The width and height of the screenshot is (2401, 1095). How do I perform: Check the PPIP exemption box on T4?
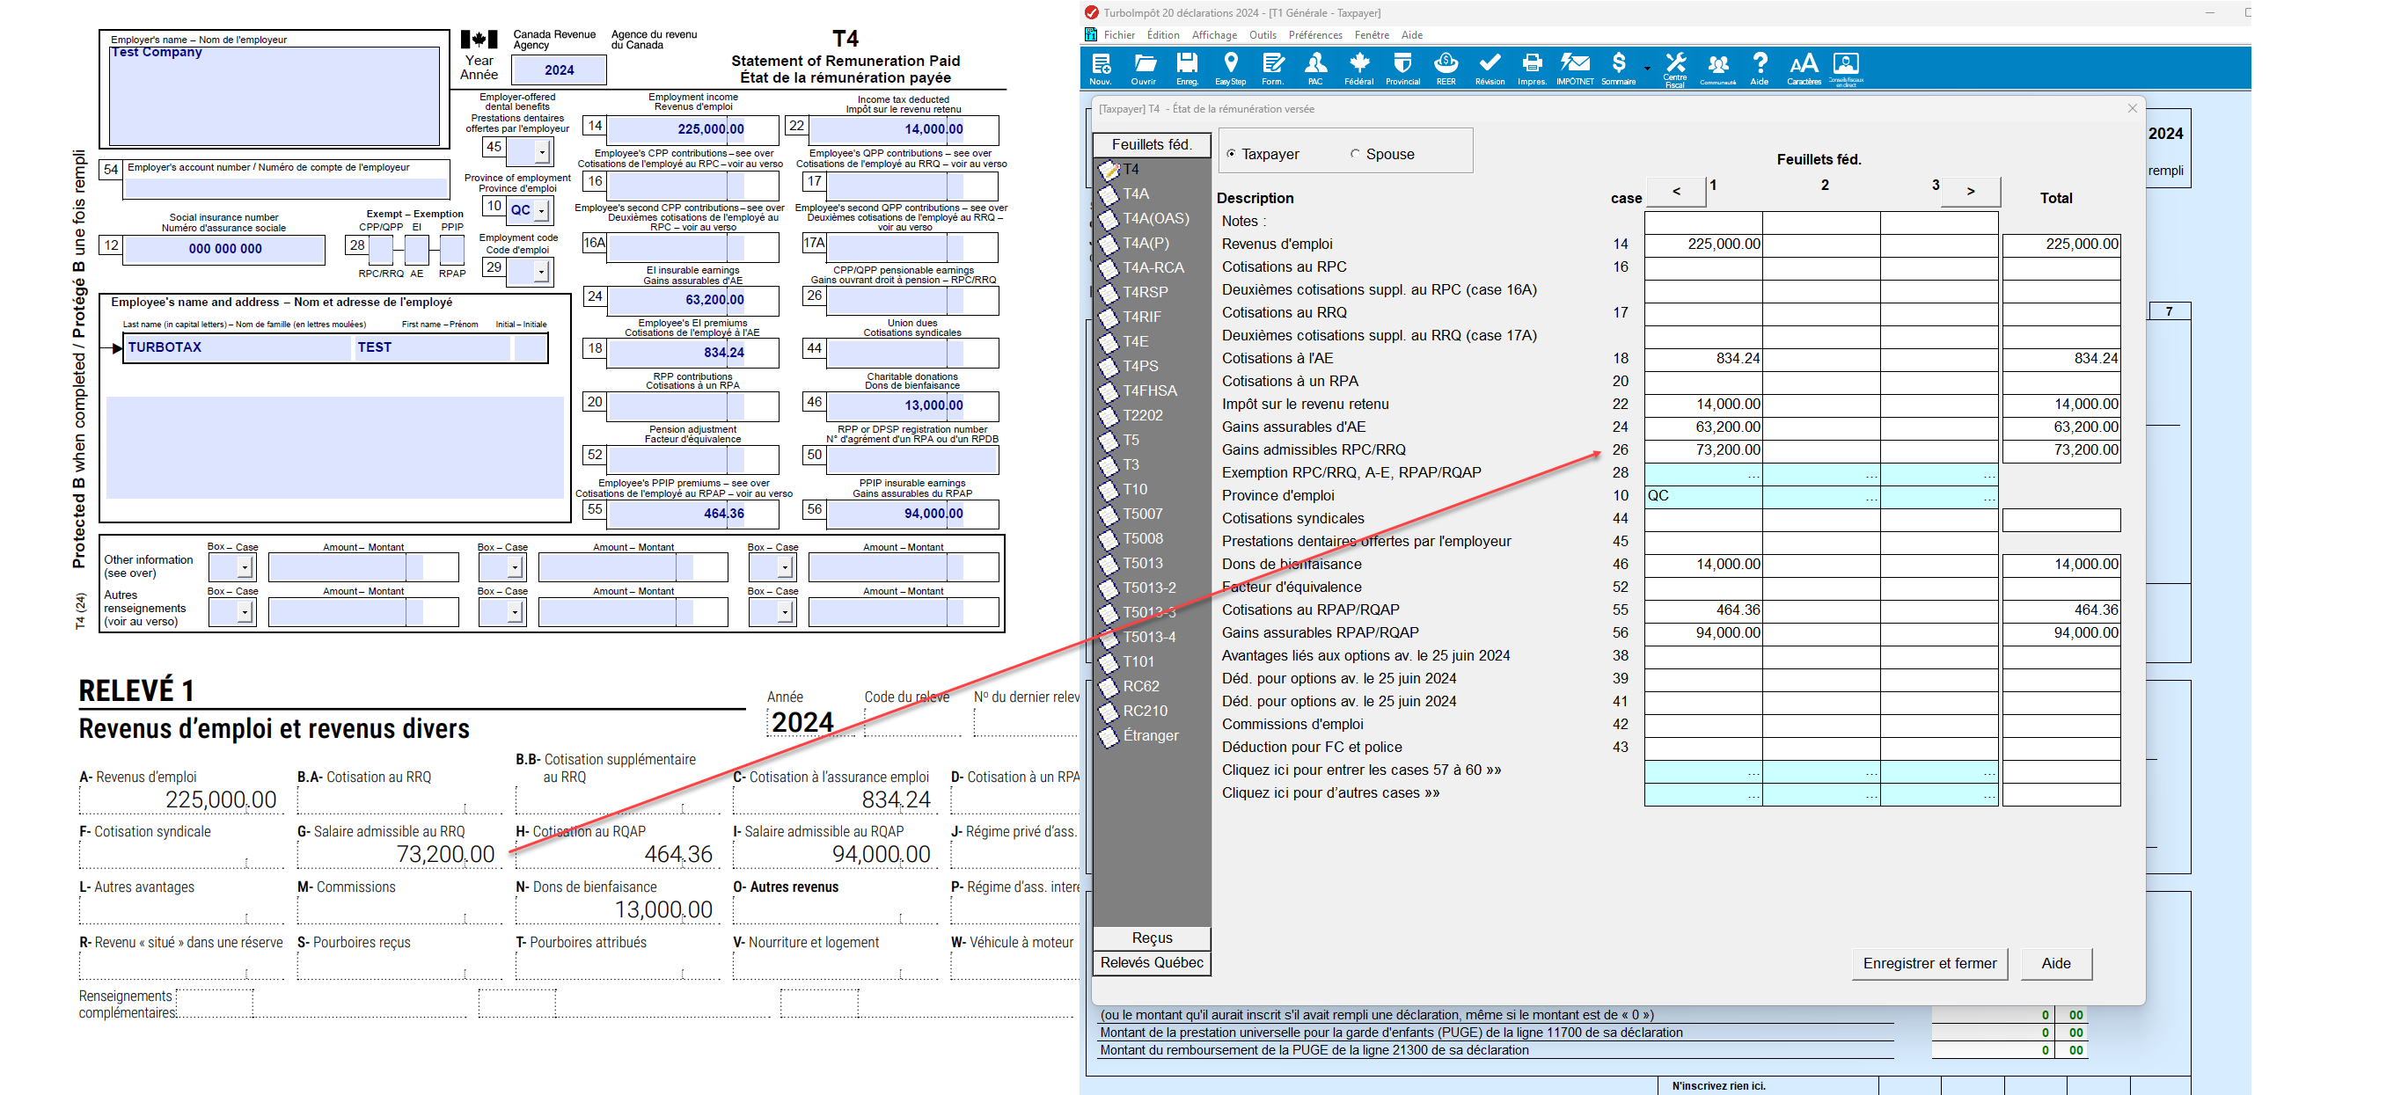coord(452,250)
